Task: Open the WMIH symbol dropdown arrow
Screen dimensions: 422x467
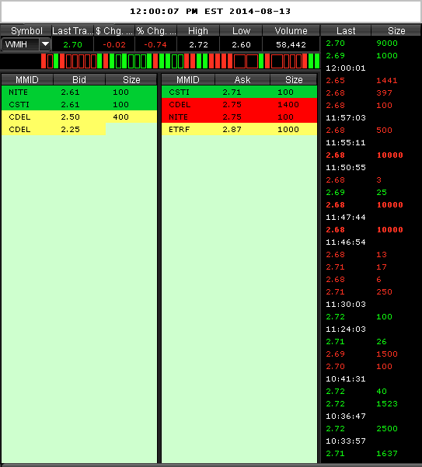Action: click(x=45, y=44)
